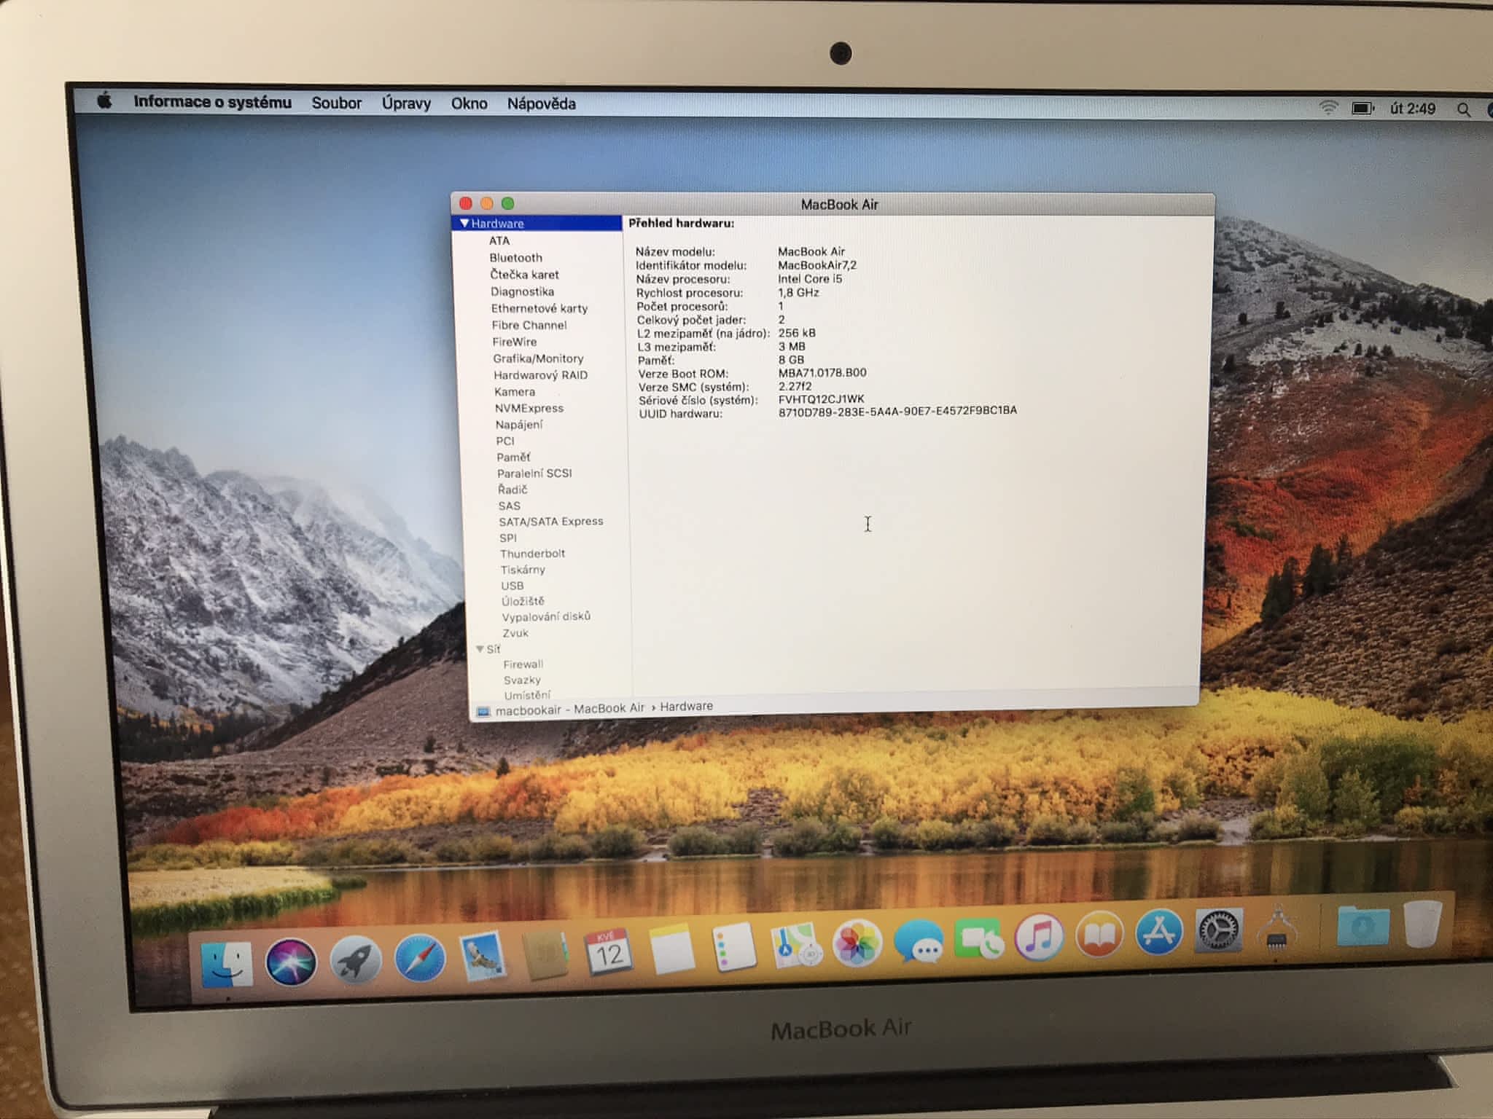Open Photos app in dock
1493x1119 pixels.
click(857, 944)
